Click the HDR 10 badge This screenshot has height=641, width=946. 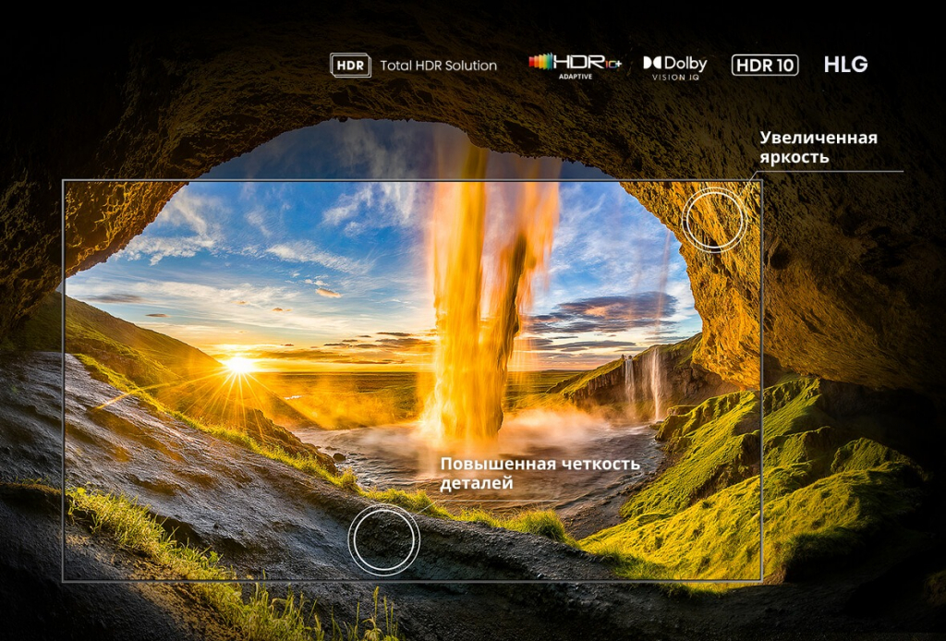764,65
